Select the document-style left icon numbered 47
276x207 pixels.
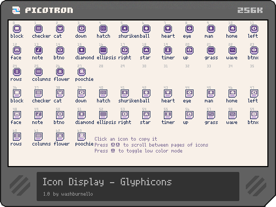(254, 93)
